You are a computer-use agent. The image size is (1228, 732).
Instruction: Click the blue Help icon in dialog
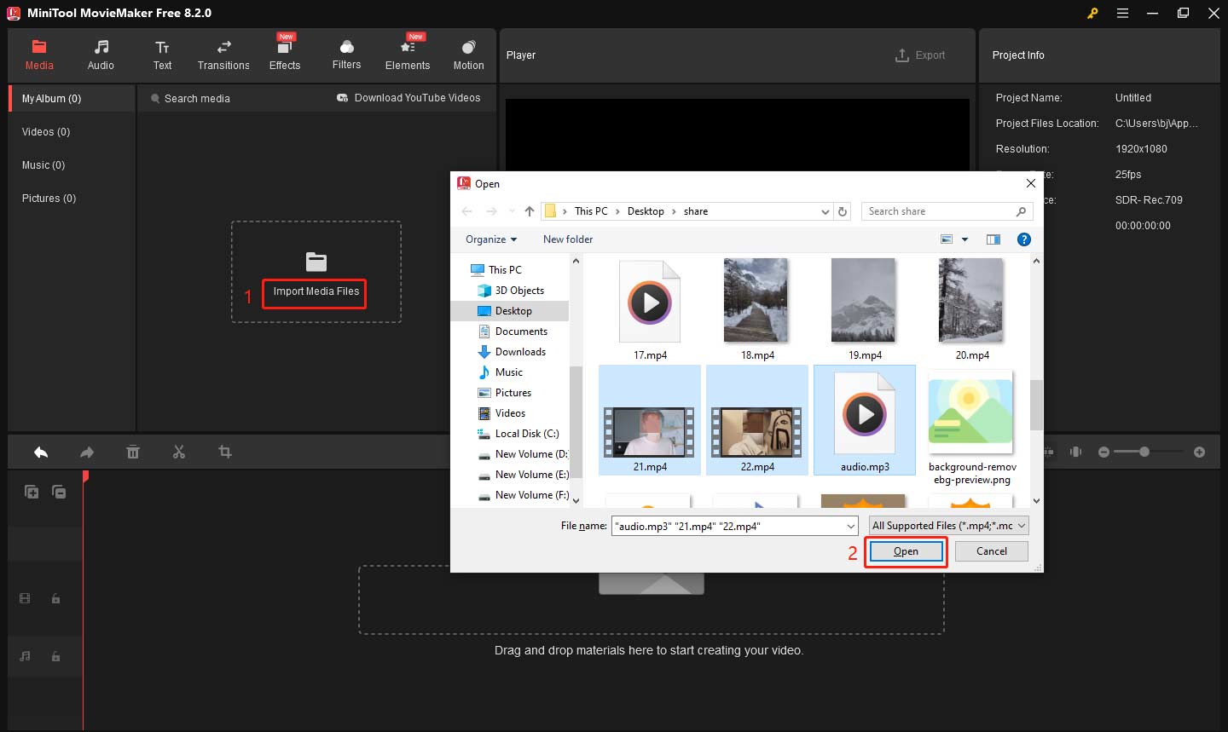1024,239
